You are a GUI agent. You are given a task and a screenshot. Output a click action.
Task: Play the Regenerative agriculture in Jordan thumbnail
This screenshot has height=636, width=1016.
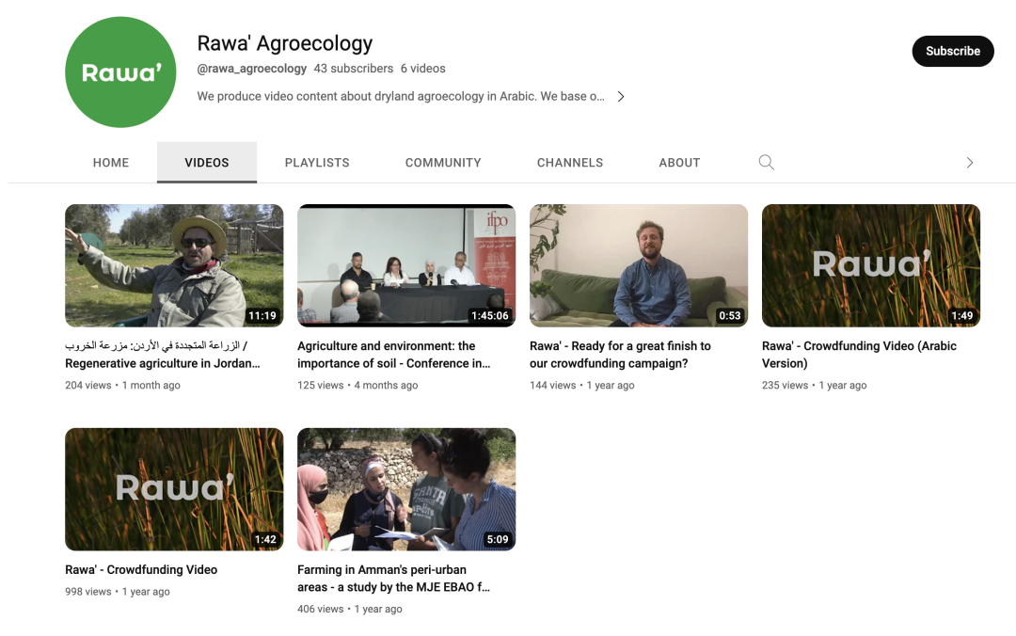pyautogui.click(x=174, y=266)
